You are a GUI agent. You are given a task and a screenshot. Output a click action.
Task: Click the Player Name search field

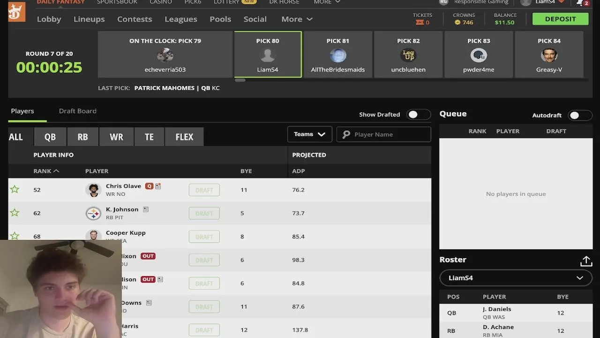point(383,134)
